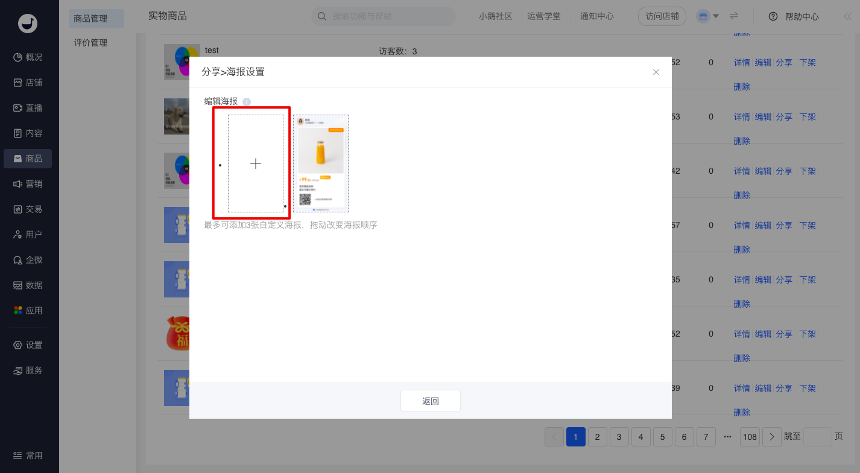Viewport: 860px width, 473px height.
Task: Click the info icon beside 编辑海报
Action: click(247, 102)
